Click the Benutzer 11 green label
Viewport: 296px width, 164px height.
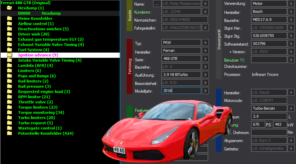(x=235, y=60)
